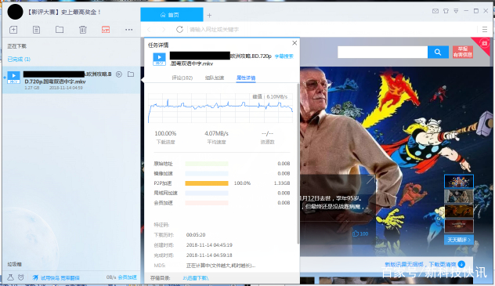Click the alarm clock scheduler icon
The width and height of the screenshot is (495, 286).
21,277
